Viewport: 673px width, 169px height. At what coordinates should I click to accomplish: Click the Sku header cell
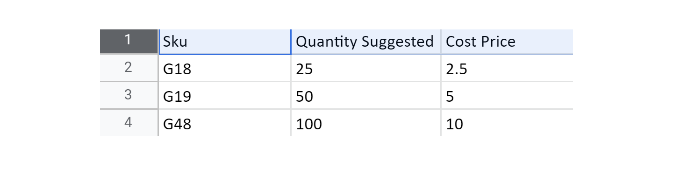[225, 42]
